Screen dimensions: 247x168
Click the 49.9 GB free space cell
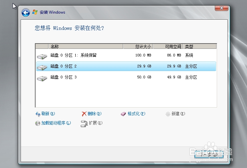coord(174,77)
